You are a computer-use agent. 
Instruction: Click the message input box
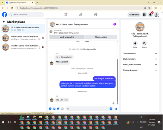click(87, 109)
